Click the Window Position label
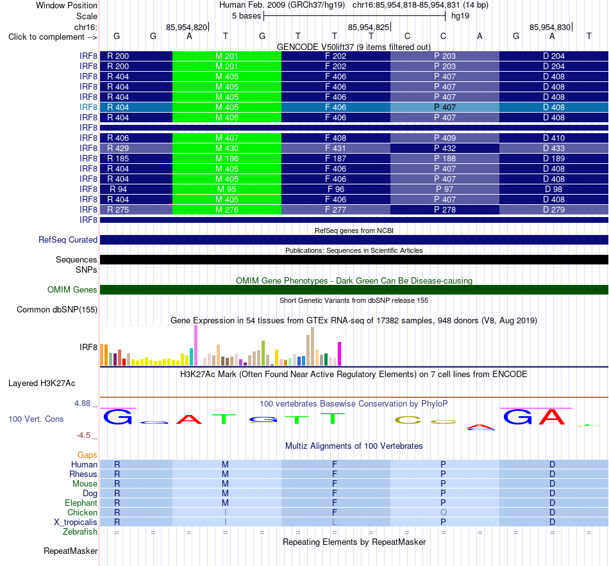The width and height of the screenshot is (609, 566). coord(67,5)
